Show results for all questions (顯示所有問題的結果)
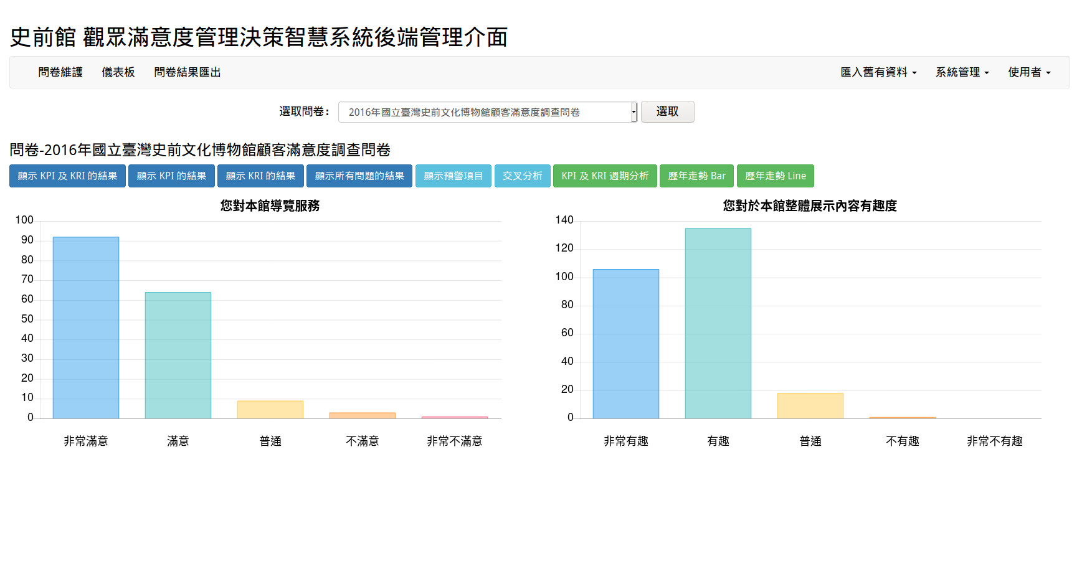The width and height of the screenshot is (1087, 566). click(x=359, y=176)
